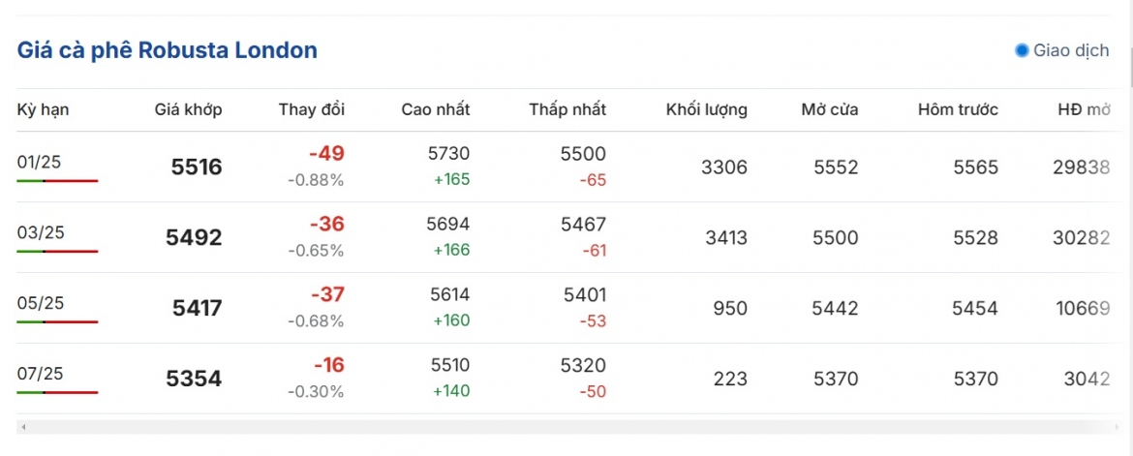Click the Giá khớp column header
The width and height of the screenshot is (1133, 456).
tap(189, 109)
